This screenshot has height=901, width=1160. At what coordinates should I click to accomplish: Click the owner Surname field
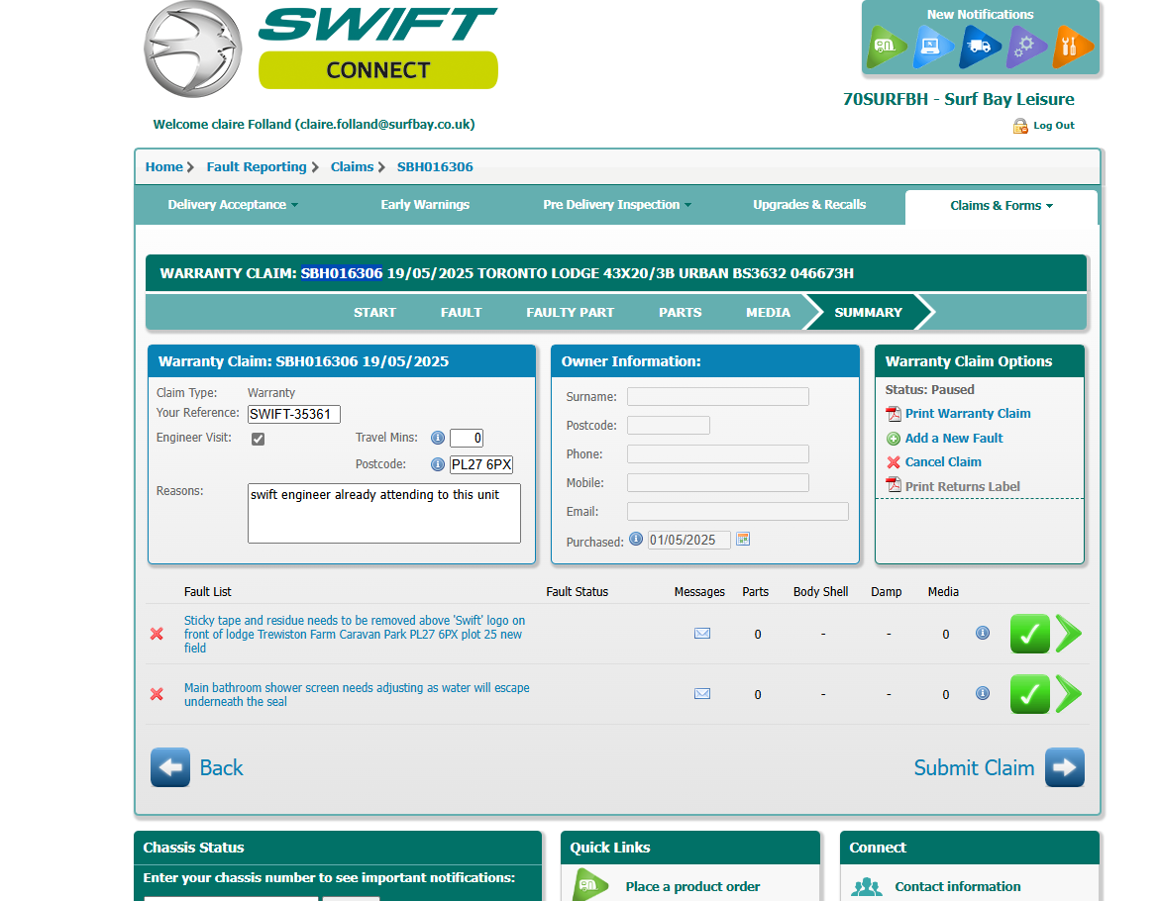coord(717,397)
